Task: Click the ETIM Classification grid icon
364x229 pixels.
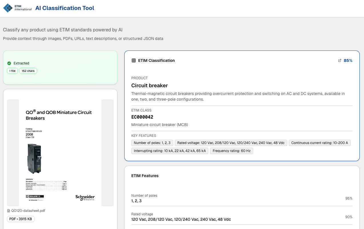Action: point(133,60)
